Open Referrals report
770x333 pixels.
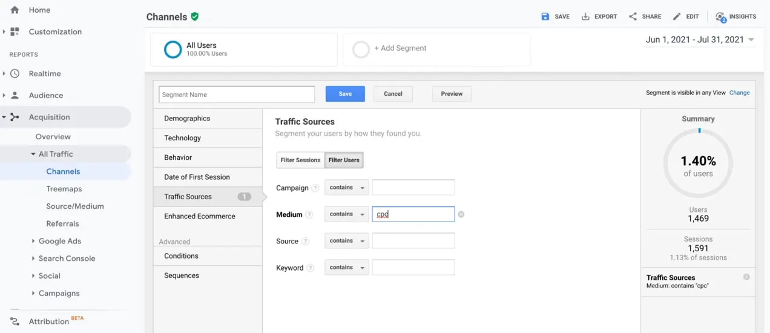pyautogui.click(x=63, y=224)
